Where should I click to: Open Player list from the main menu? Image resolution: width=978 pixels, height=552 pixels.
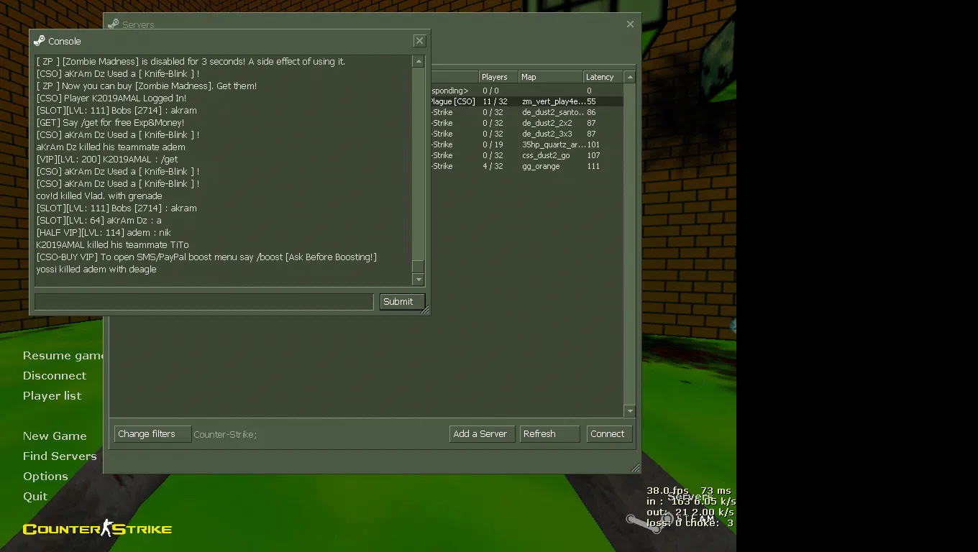tap(52, 396)
